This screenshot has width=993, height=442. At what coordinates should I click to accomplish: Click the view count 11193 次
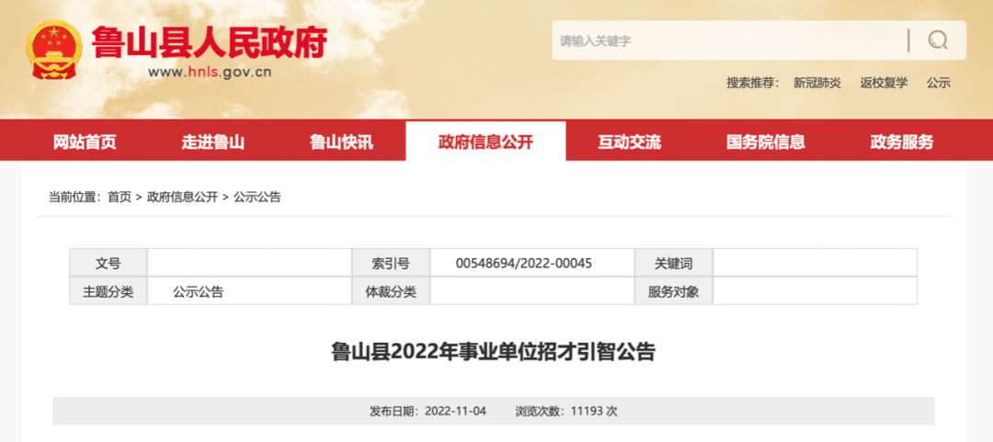tap(593, 411)
